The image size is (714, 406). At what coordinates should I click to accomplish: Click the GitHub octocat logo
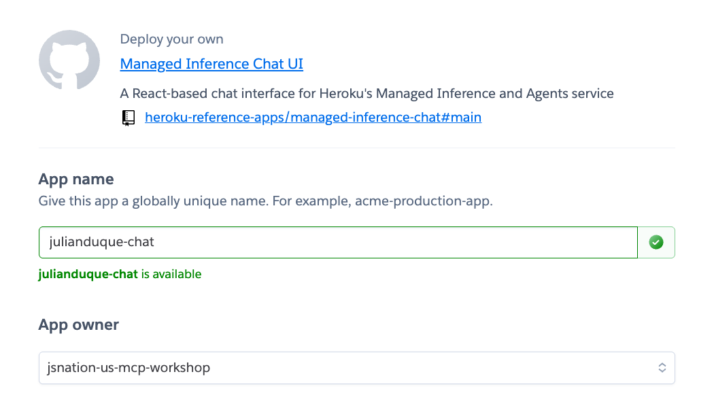[x=69, y=60]
